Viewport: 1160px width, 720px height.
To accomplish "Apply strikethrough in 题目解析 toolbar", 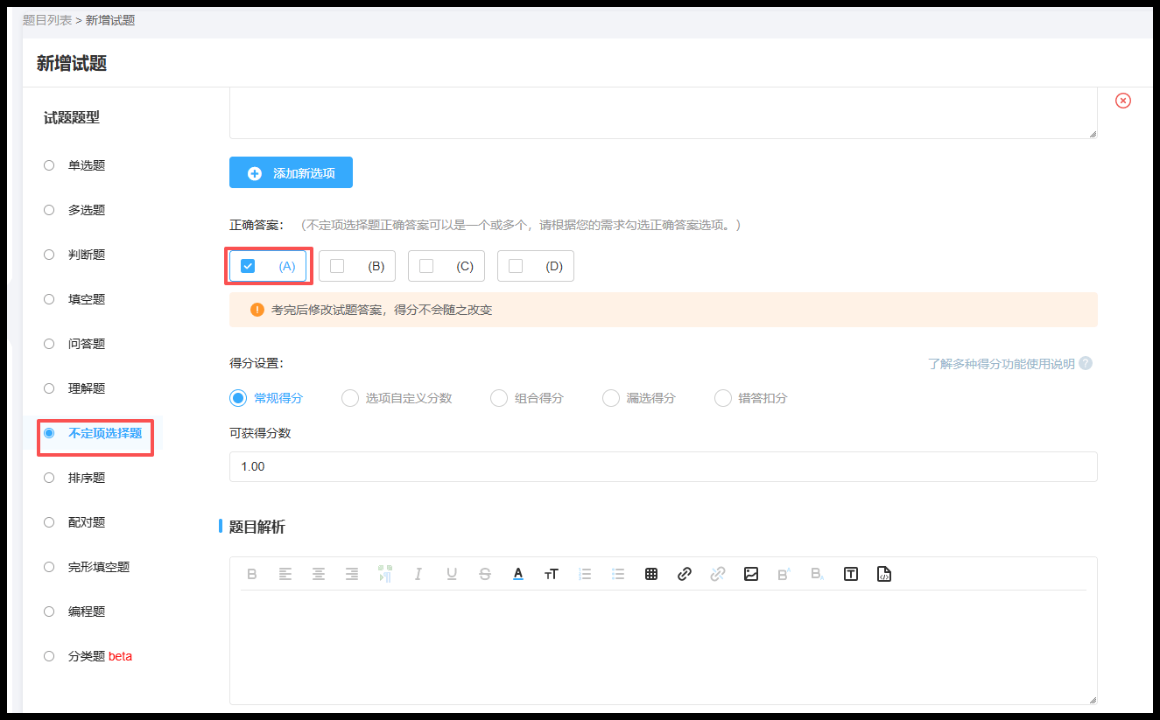I will point(485,574).
